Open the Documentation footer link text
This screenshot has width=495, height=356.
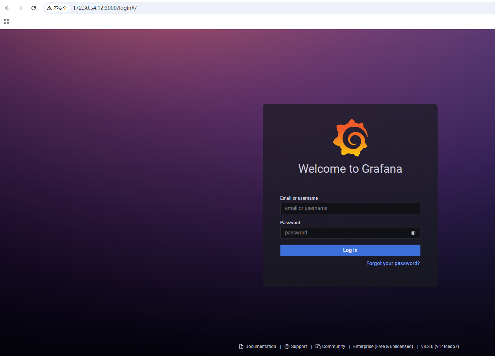[261, 347]
